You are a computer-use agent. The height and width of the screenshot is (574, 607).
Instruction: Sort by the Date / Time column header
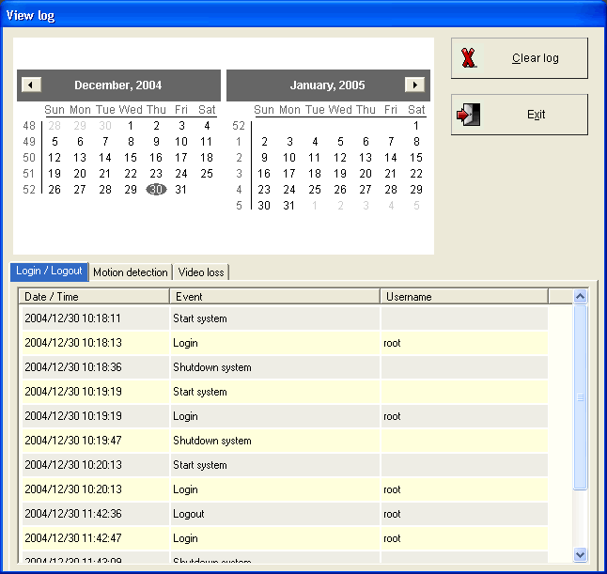(94, 297)
